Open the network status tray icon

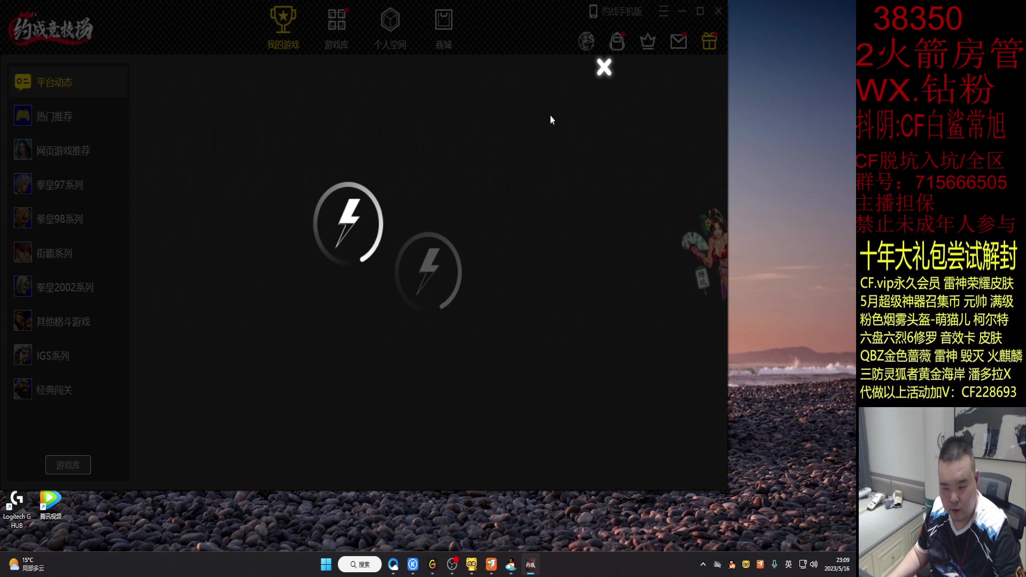point(803,564)
